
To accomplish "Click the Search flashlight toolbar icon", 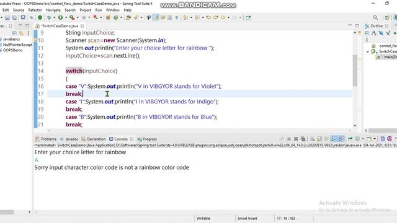I will pos(136,17).
